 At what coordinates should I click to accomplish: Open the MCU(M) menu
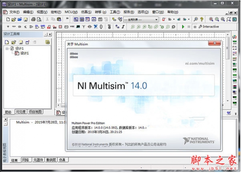click(x=71, y=12)
